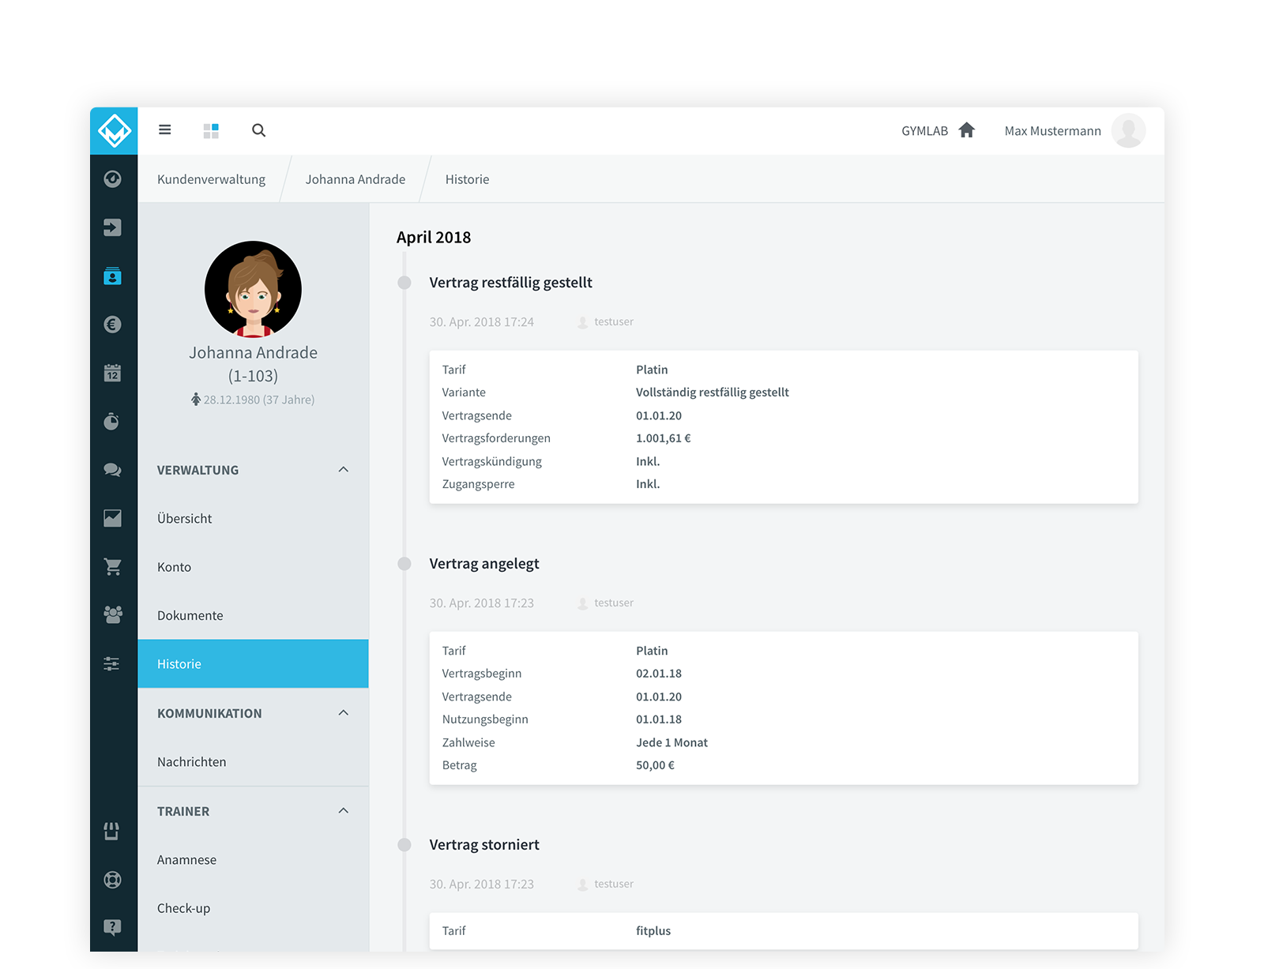The image size is (1264, 969).
Task: Open the check-in arrow sidebar icon
Action: click(113, 227)
